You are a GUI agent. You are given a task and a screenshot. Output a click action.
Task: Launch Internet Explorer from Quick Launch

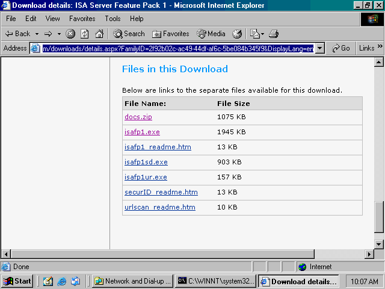click(62, 281)
